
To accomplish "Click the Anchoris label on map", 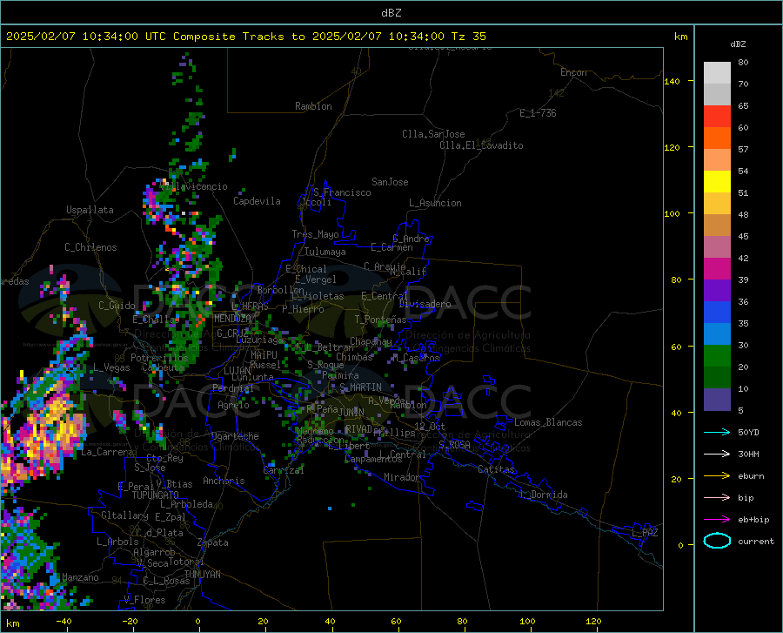I will [x=224, y=481].
